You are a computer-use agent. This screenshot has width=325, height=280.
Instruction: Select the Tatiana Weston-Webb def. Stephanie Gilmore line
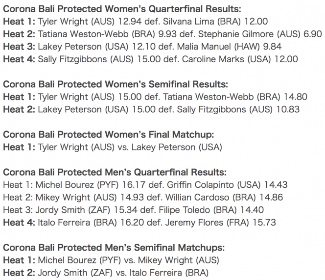pos(162,34)
